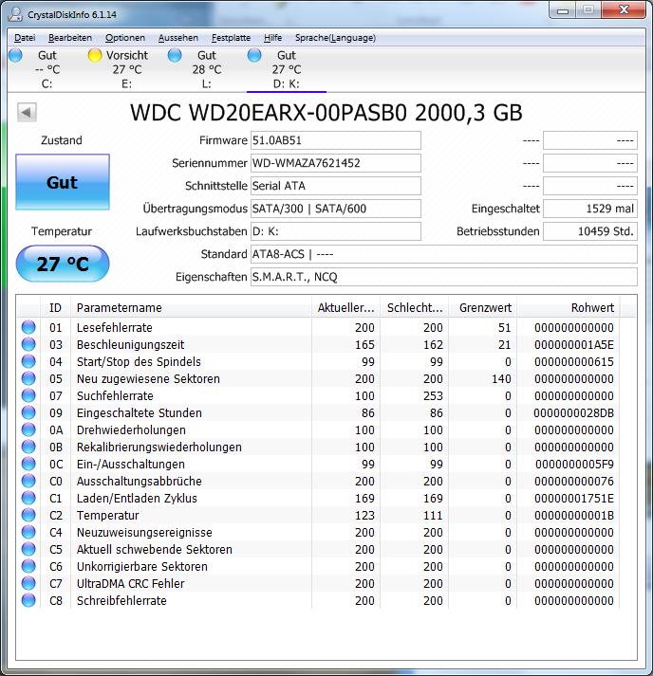Click the Aktueller... column header
This screenshot has width=653, height=676.
tap(346, 308)
